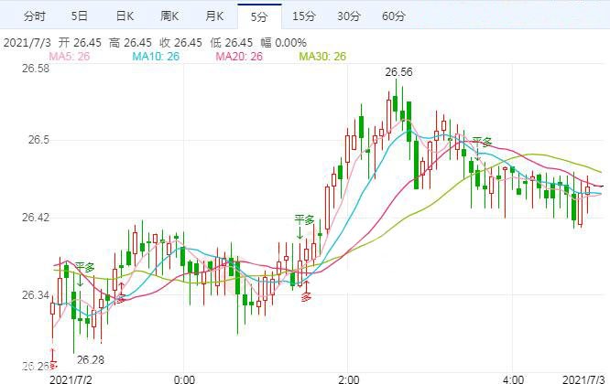Change interval to 15分
The width and height of the screenshot is (610, 384).
coord(304,16)
